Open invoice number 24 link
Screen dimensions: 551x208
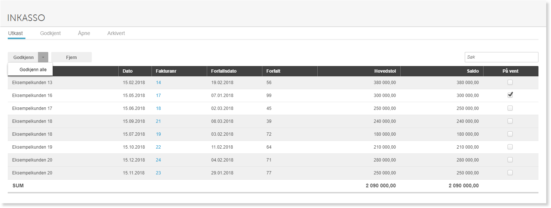point(158,160)
